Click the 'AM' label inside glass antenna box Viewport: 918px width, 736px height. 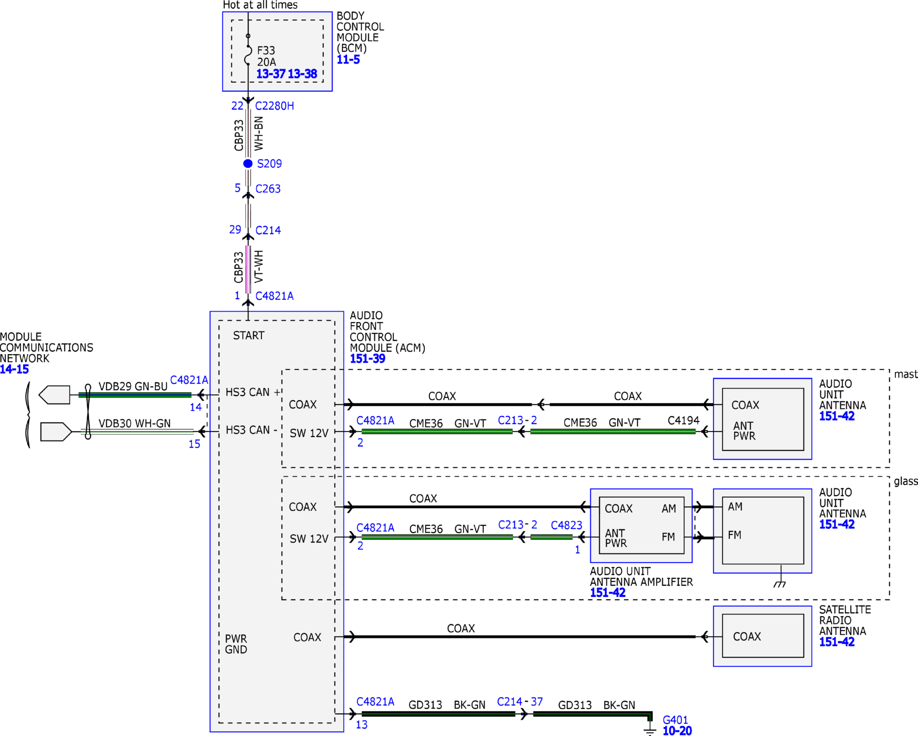coord(735,507)
